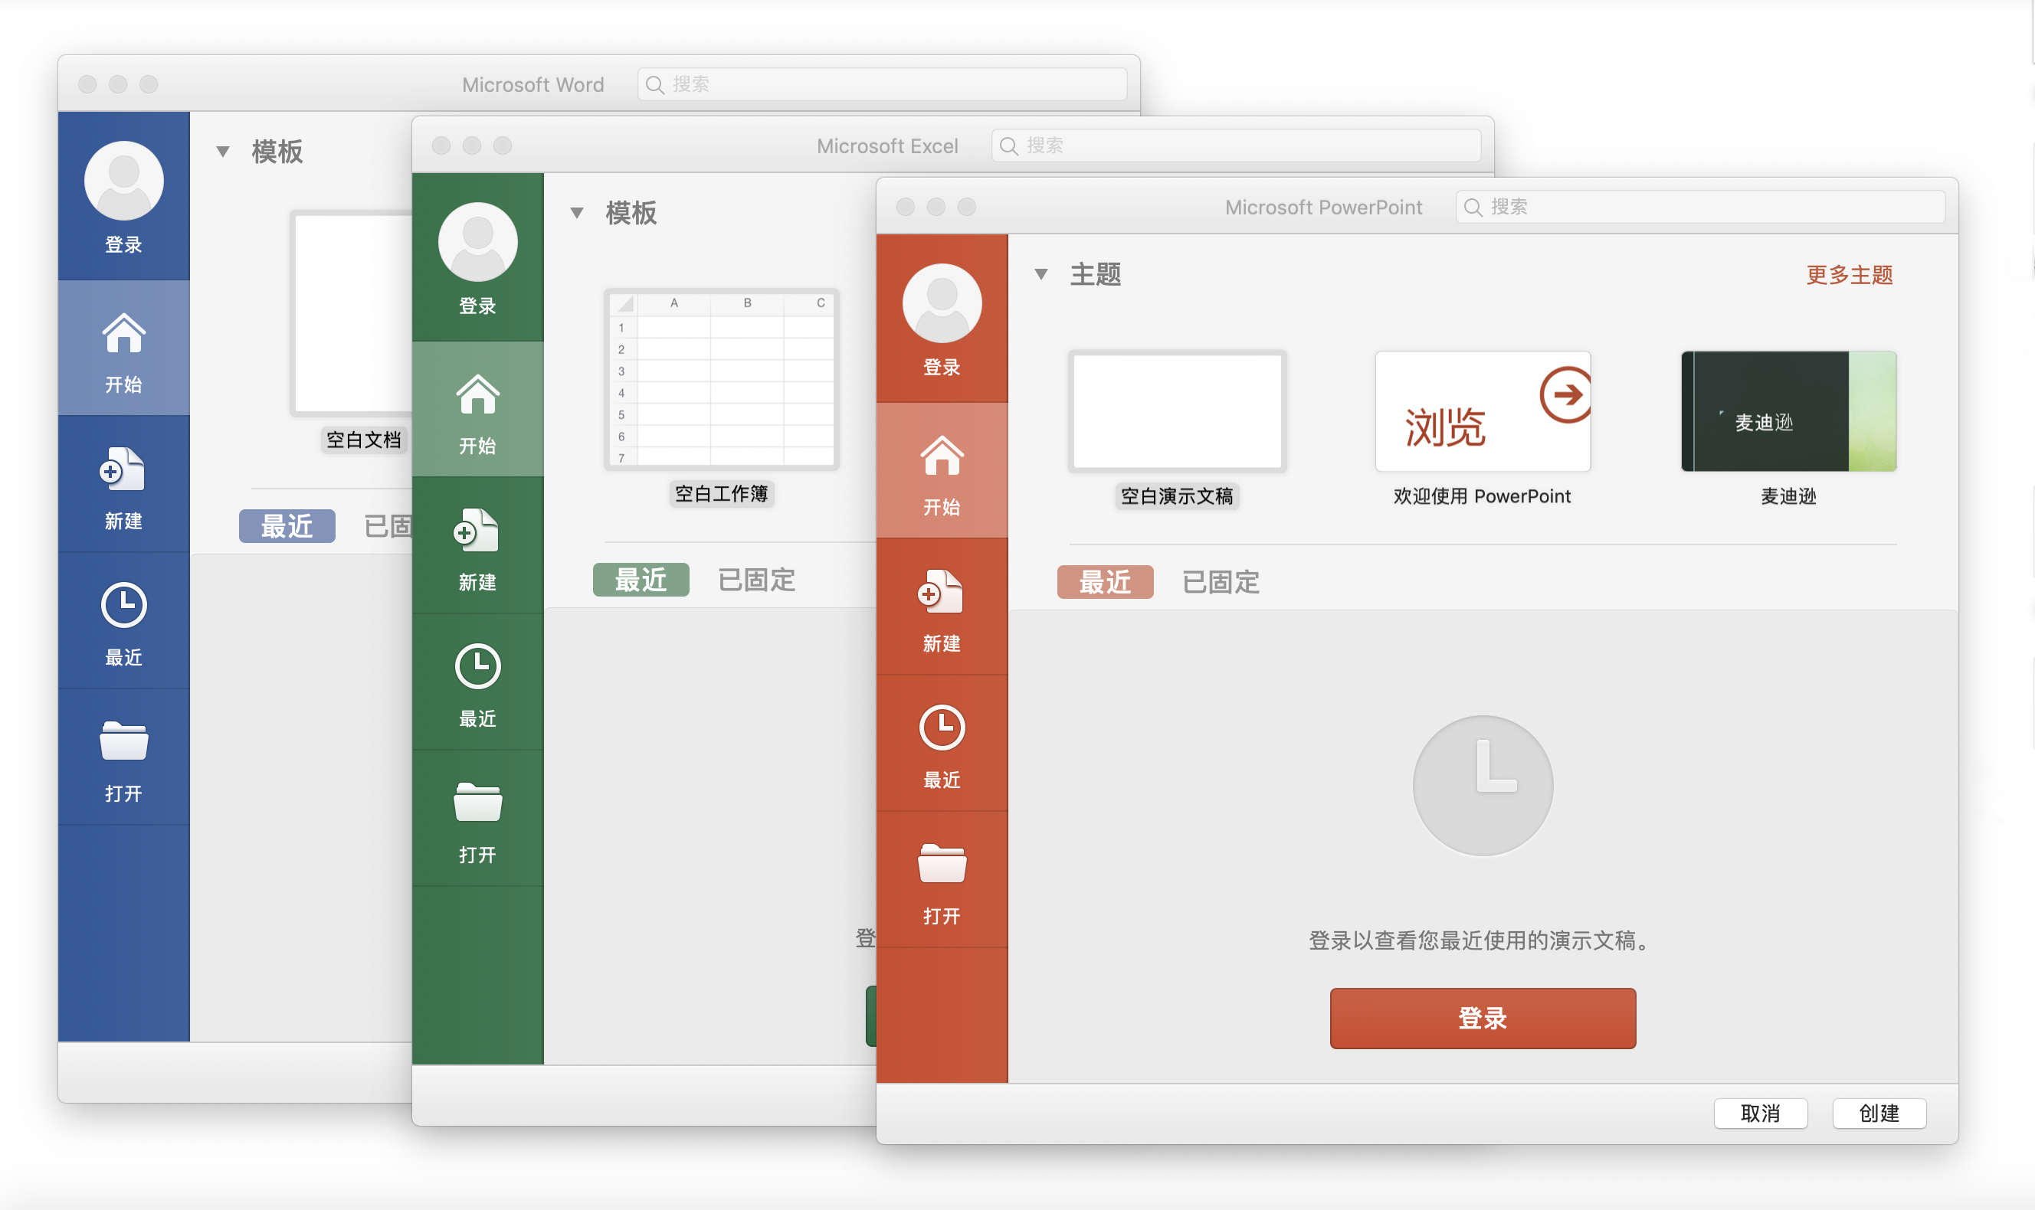The image size is (2035, 1210).
Task: Focus the Excel 搜索 search field
Action: [x=1236, y=146]
